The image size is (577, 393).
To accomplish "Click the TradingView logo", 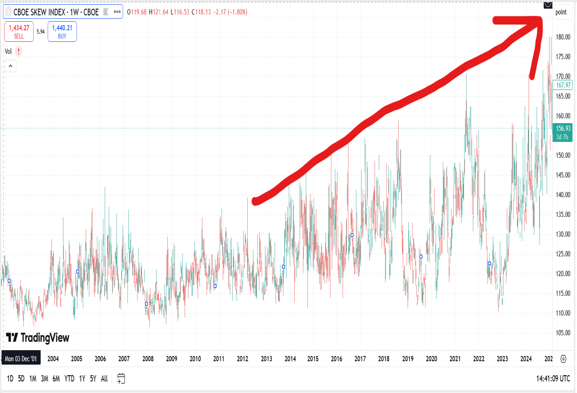I will click(x=38, y=338).
